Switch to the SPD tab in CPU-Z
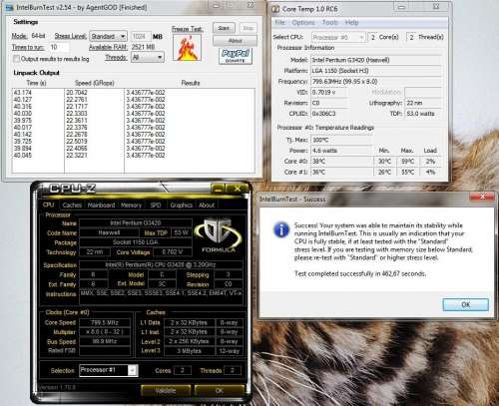499x406 pixels. pos(156,205)
